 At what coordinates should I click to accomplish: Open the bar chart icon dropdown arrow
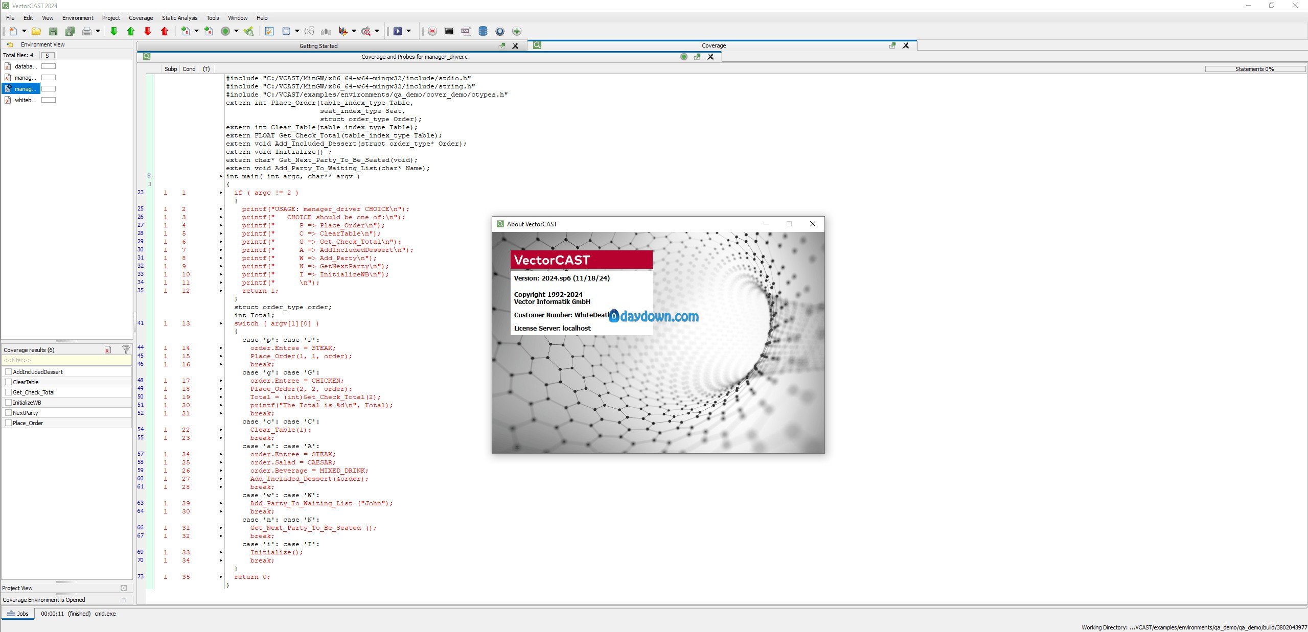coord(354,31)
